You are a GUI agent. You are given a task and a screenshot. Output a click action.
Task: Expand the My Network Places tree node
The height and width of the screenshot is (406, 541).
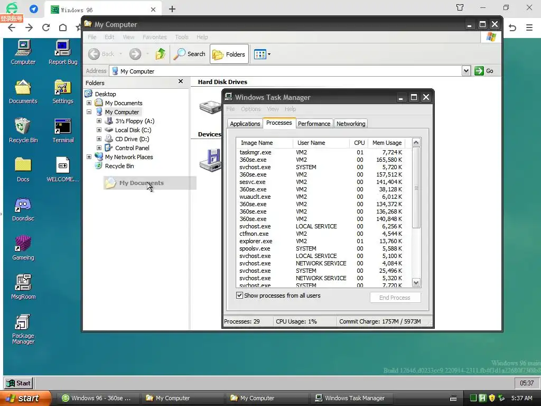[x=89, y=156]
